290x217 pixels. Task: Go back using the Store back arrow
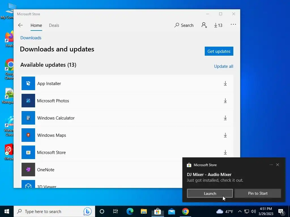pyautogui.click(x=20, y=25)
